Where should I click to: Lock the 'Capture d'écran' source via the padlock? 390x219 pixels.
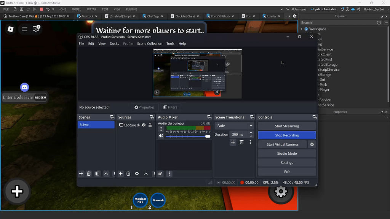tap(150, 125)
